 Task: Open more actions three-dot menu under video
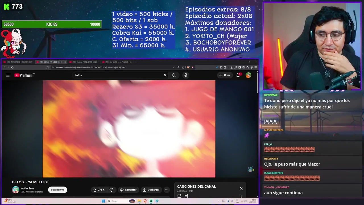[167, 190]
